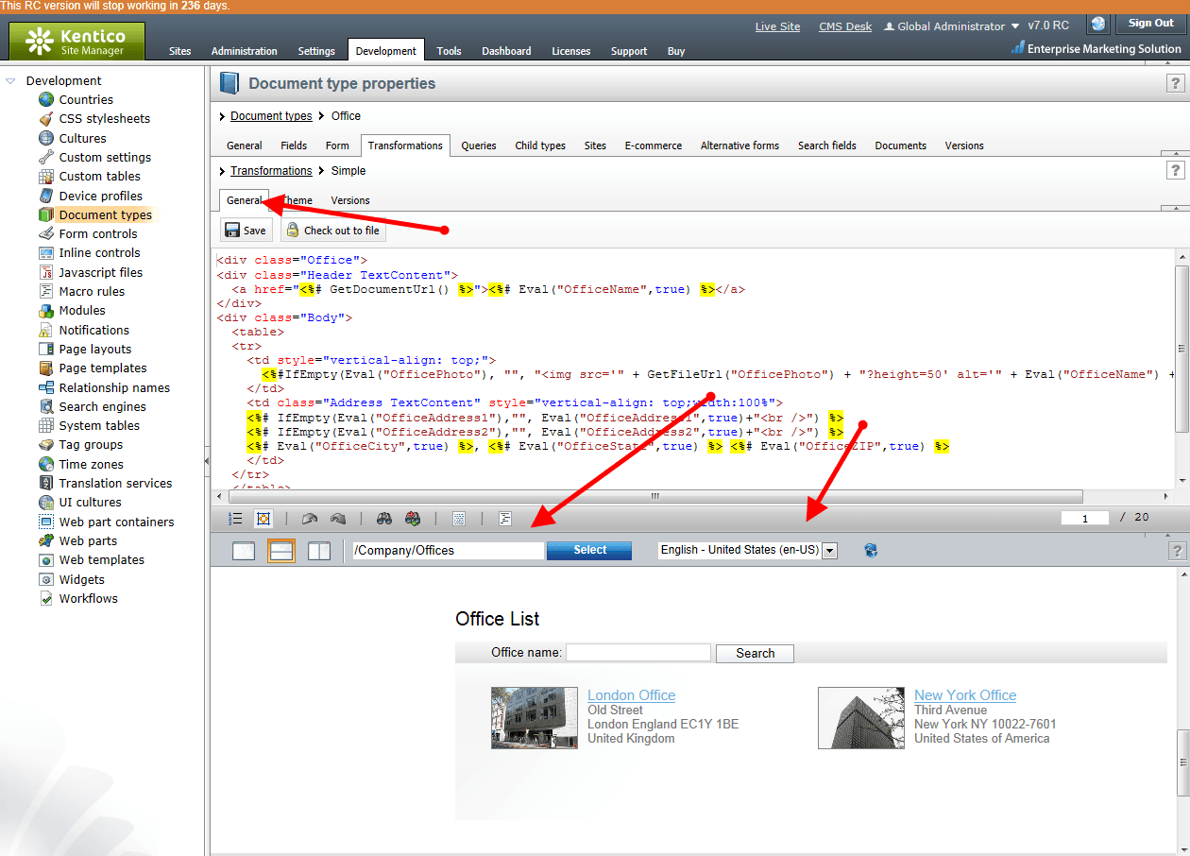Screen dimensions: 1190x856
Task: Click the Time zones globe clock icon
Action: 46,464
